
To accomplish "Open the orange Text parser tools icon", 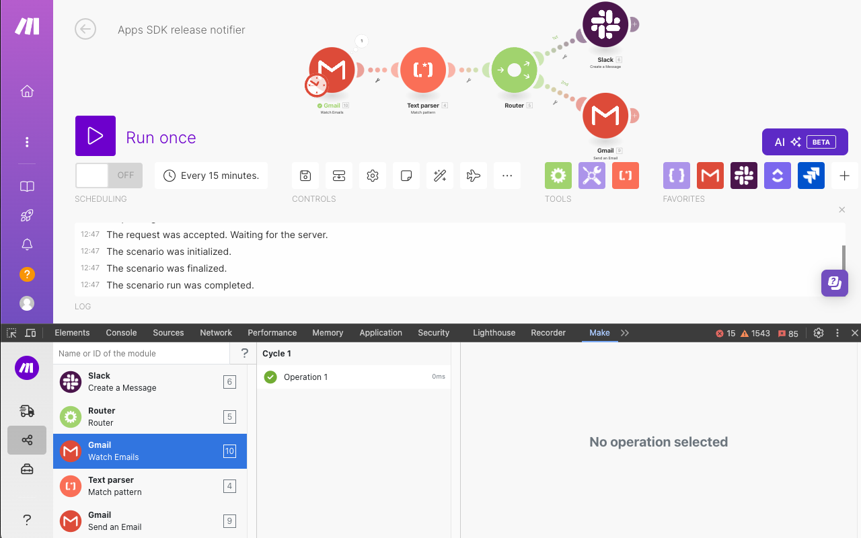I will tap(626, 176).
